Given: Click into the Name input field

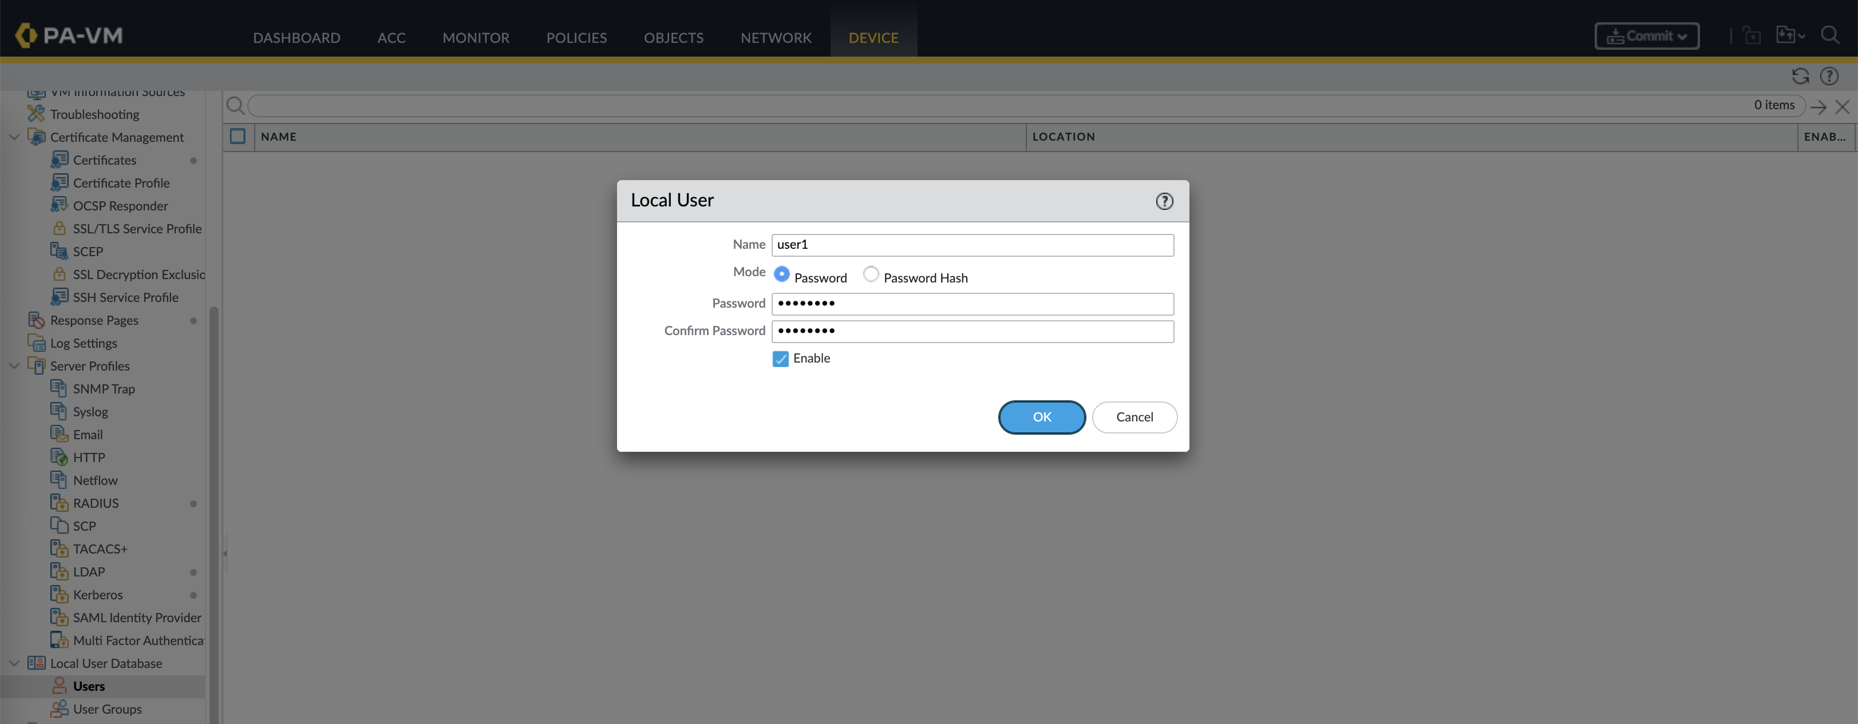Looking at the screenshot, I should tap(971, 245).
